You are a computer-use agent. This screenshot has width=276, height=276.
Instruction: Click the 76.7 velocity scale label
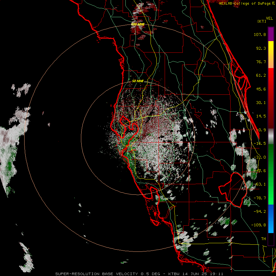click(261, 62)
